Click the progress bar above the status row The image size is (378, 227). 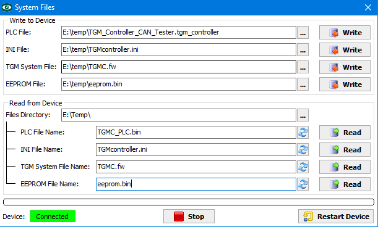coord(189,202)
